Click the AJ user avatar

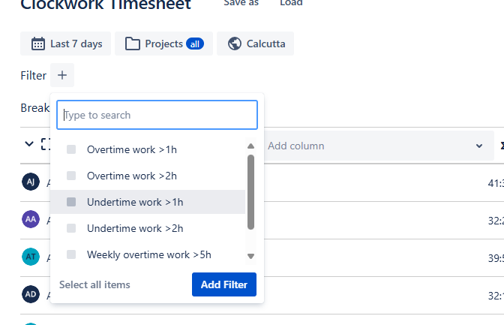(30, 182)
